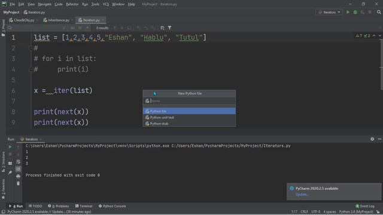
Task: Click the lock icon in status bar
Action: [378, 212]
